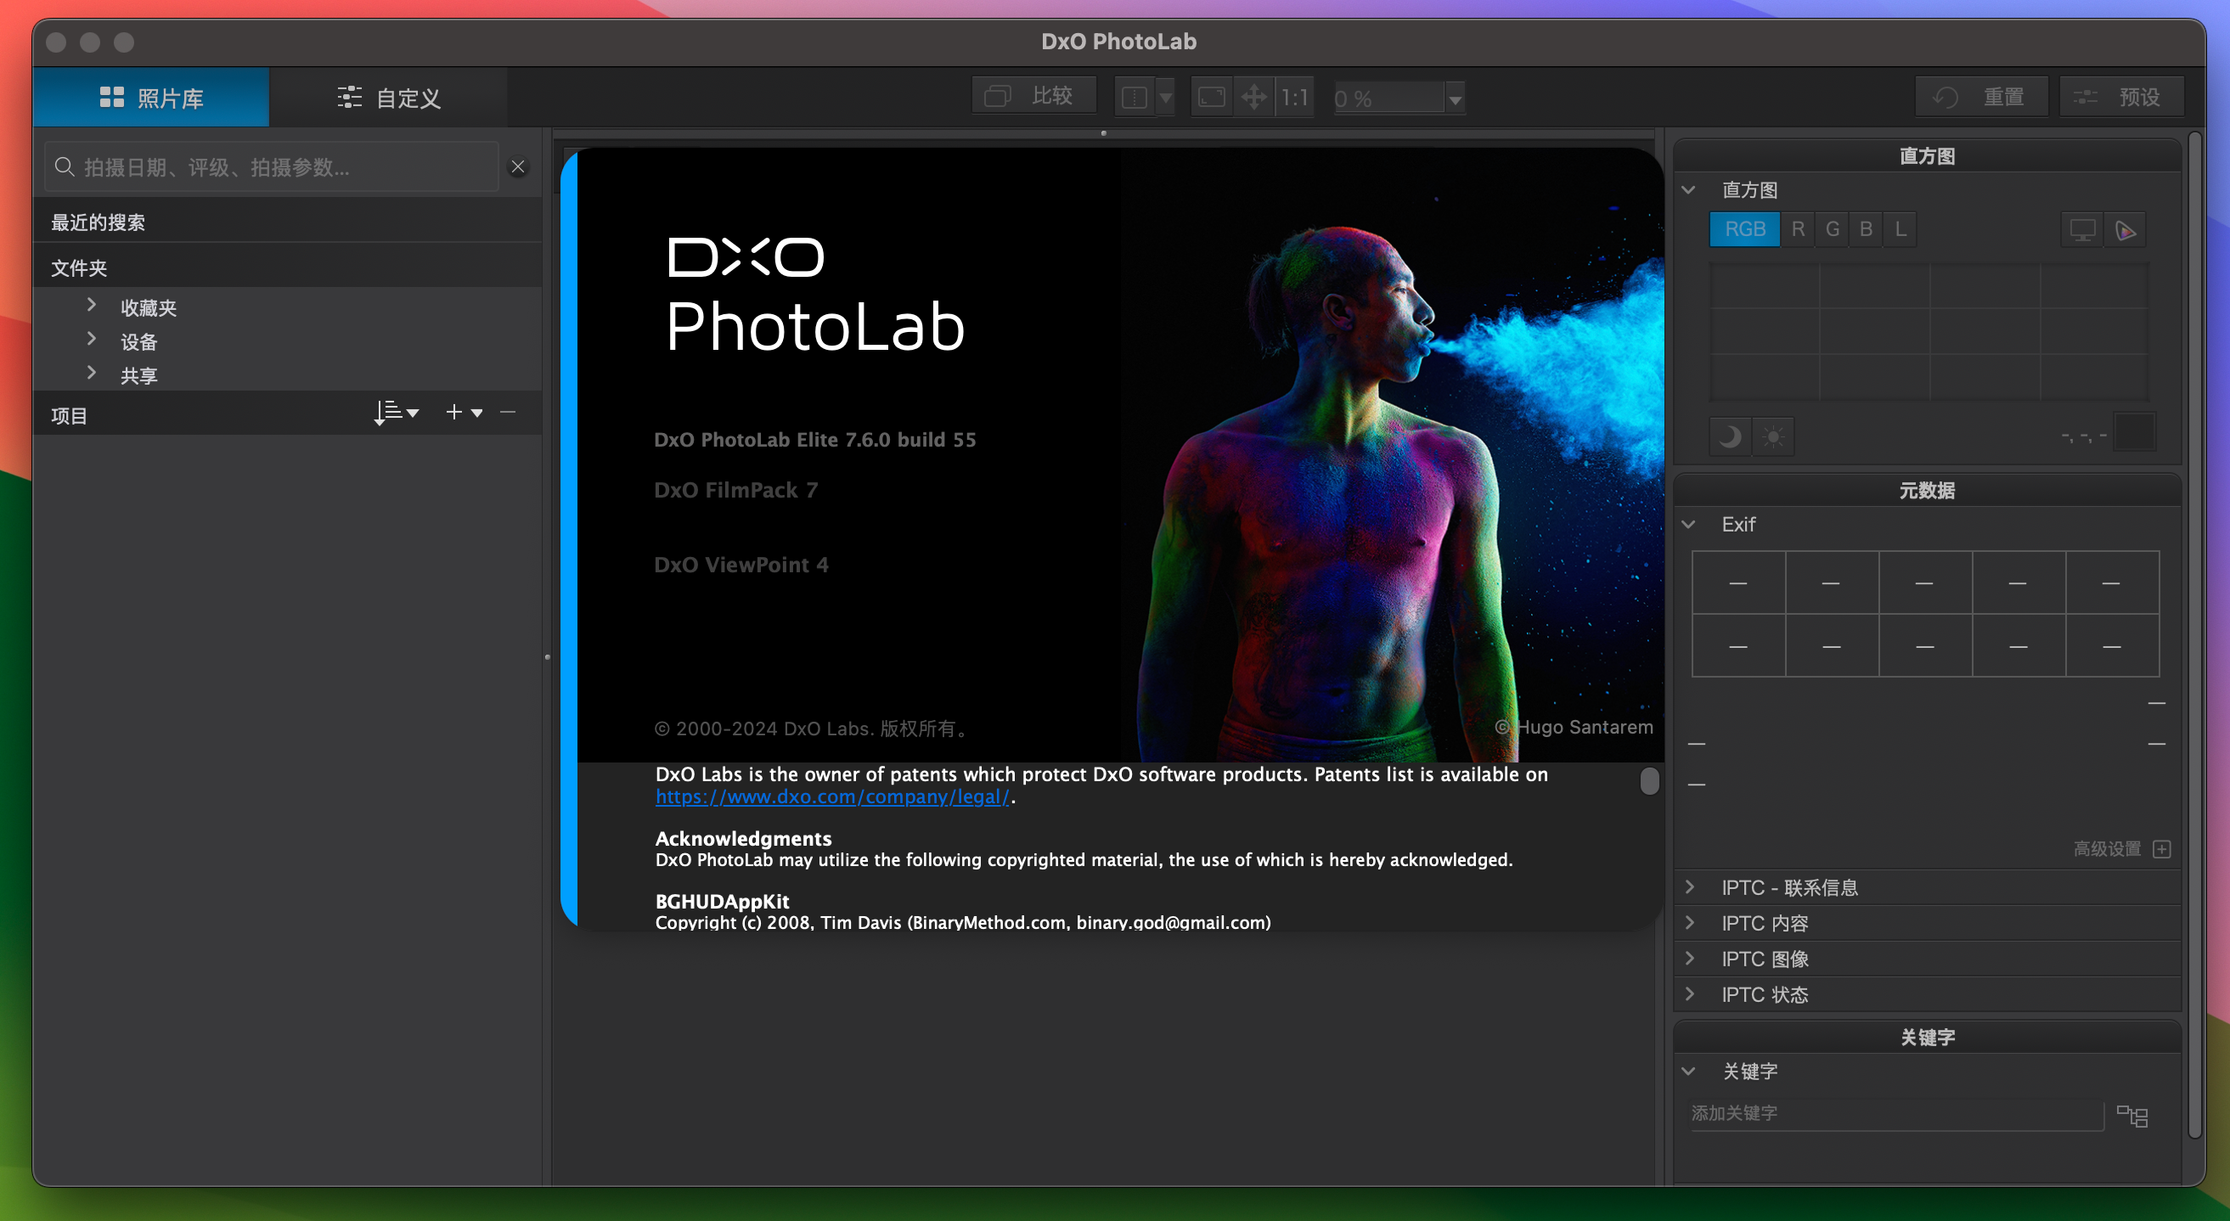
Task: Select the 文件夹 section header
Action: coord(288,268)
